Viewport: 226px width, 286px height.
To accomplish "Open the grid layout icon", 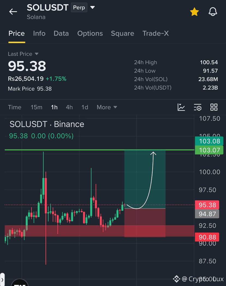I will pyautogui.click(x=214, y=107).
